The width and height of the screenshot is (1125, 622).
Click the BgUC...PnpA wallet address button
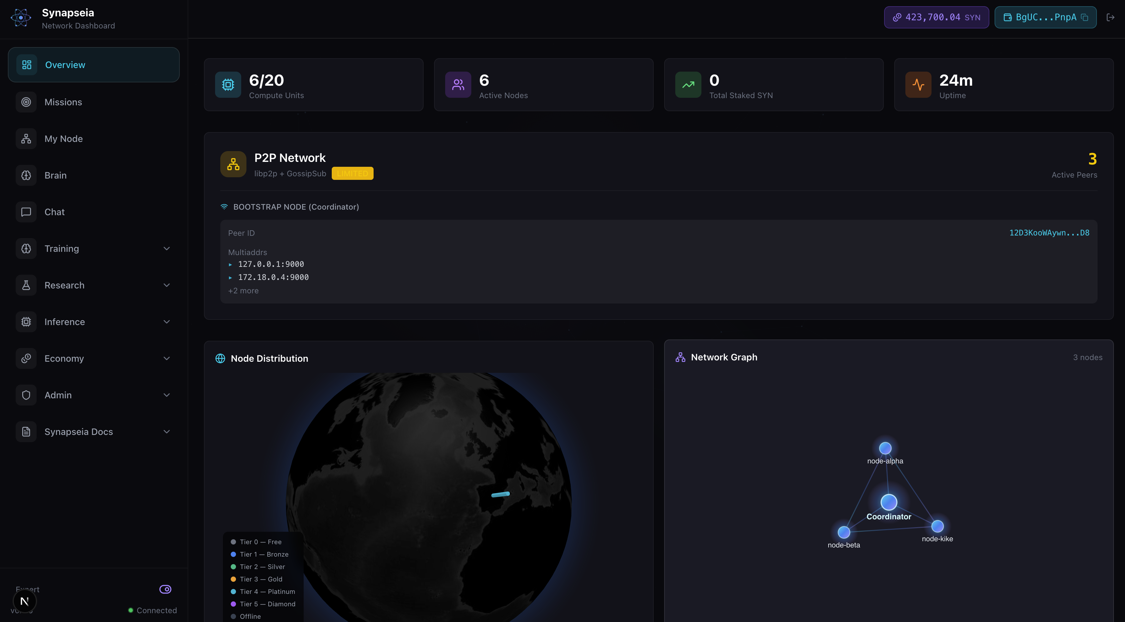[x=1045, y=17]
